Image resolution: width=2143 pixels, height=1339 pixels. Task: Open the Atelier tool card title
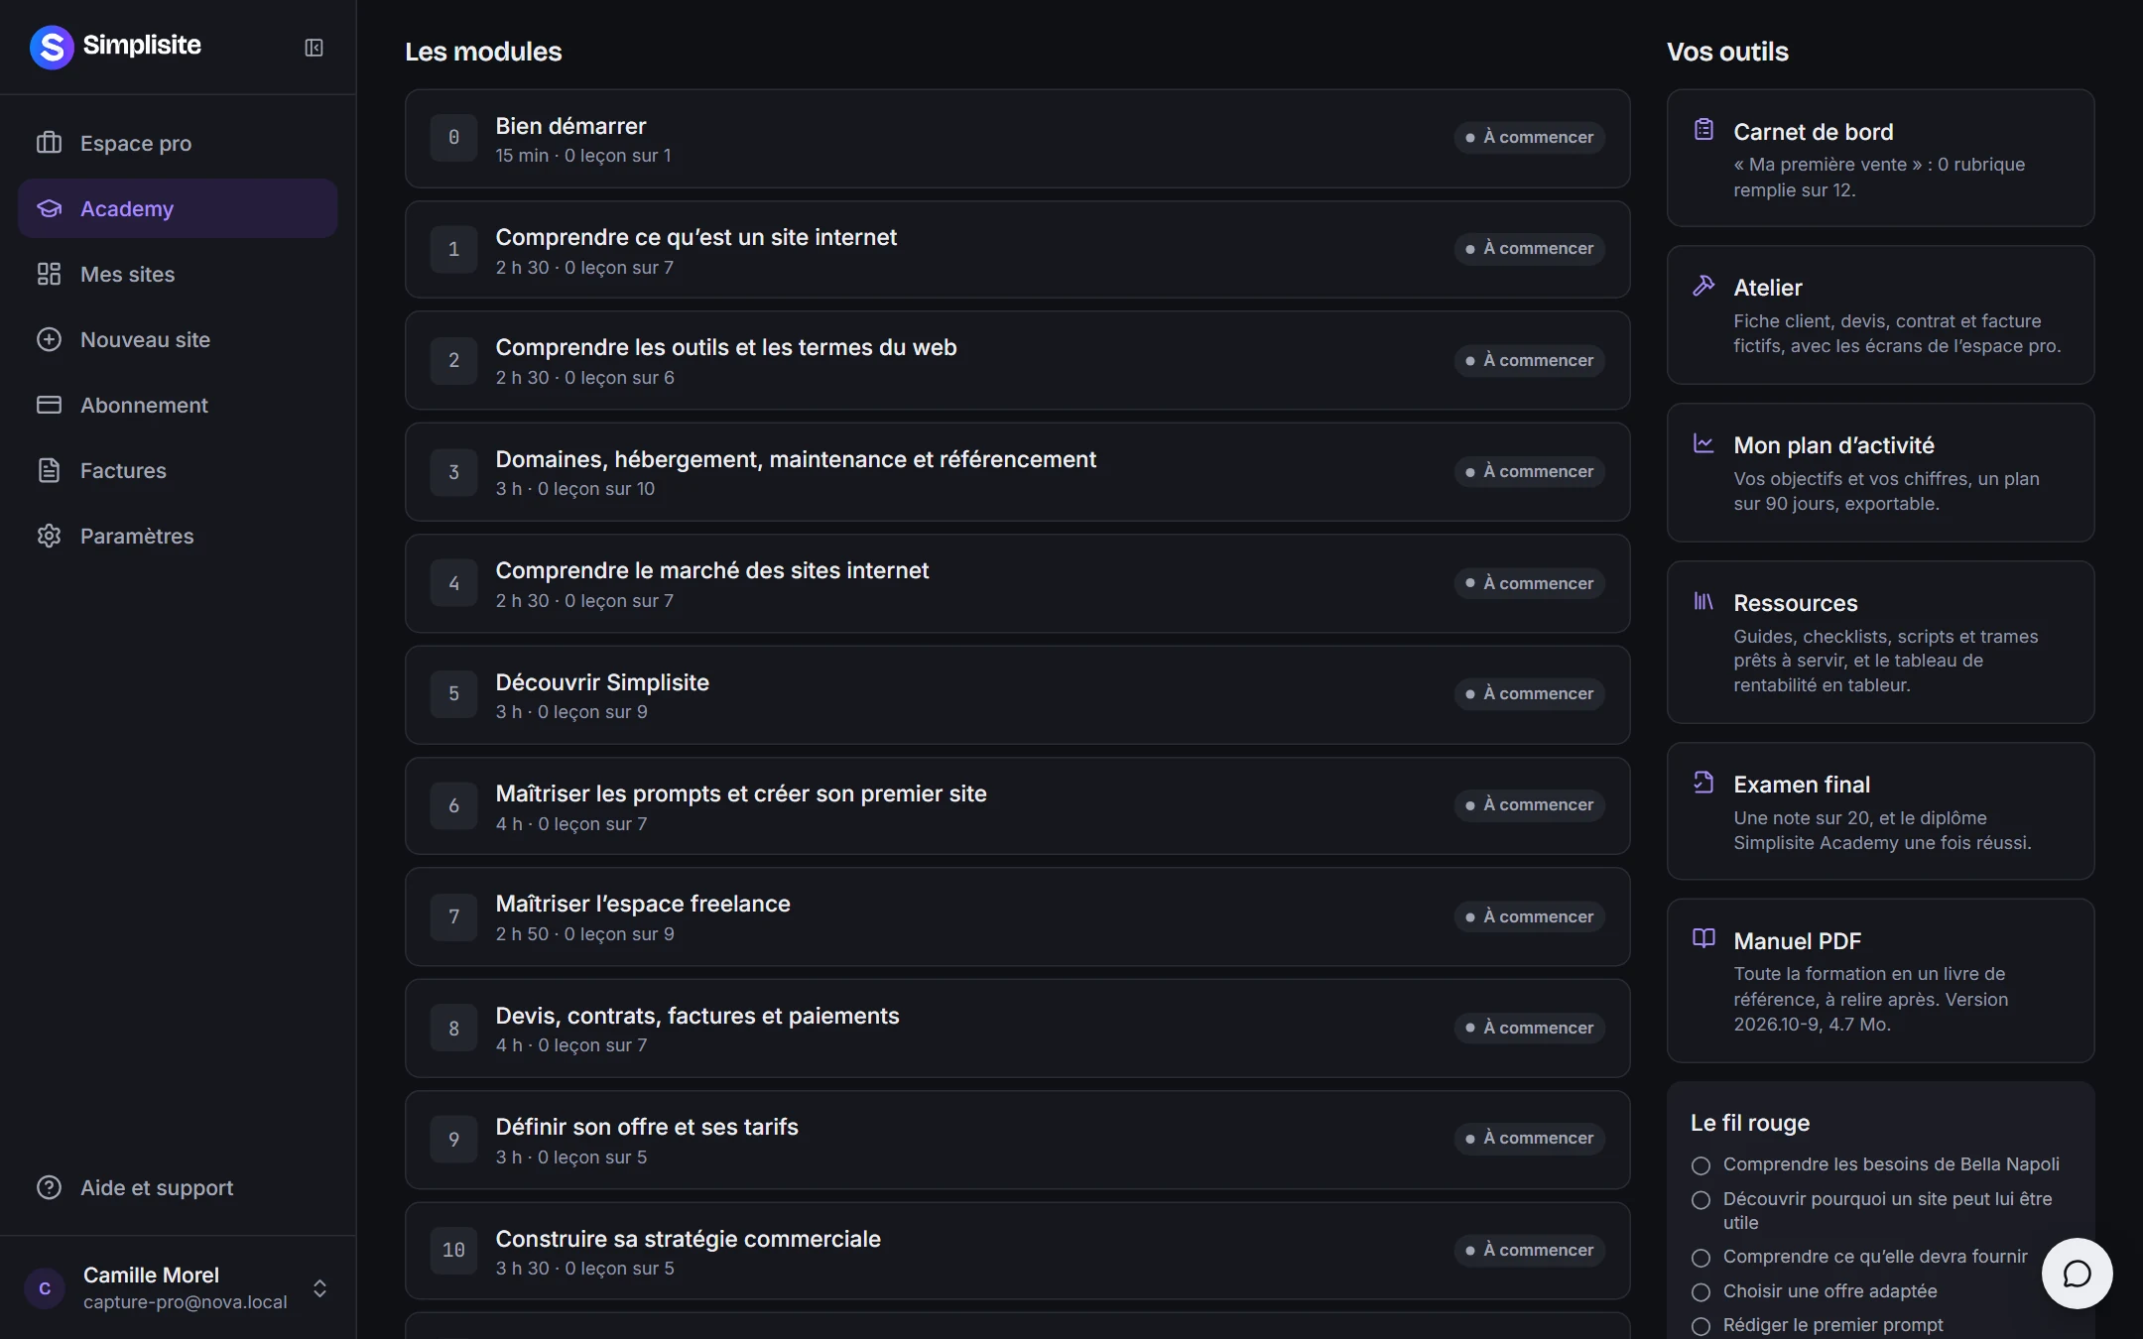[x=1767, y=288]
